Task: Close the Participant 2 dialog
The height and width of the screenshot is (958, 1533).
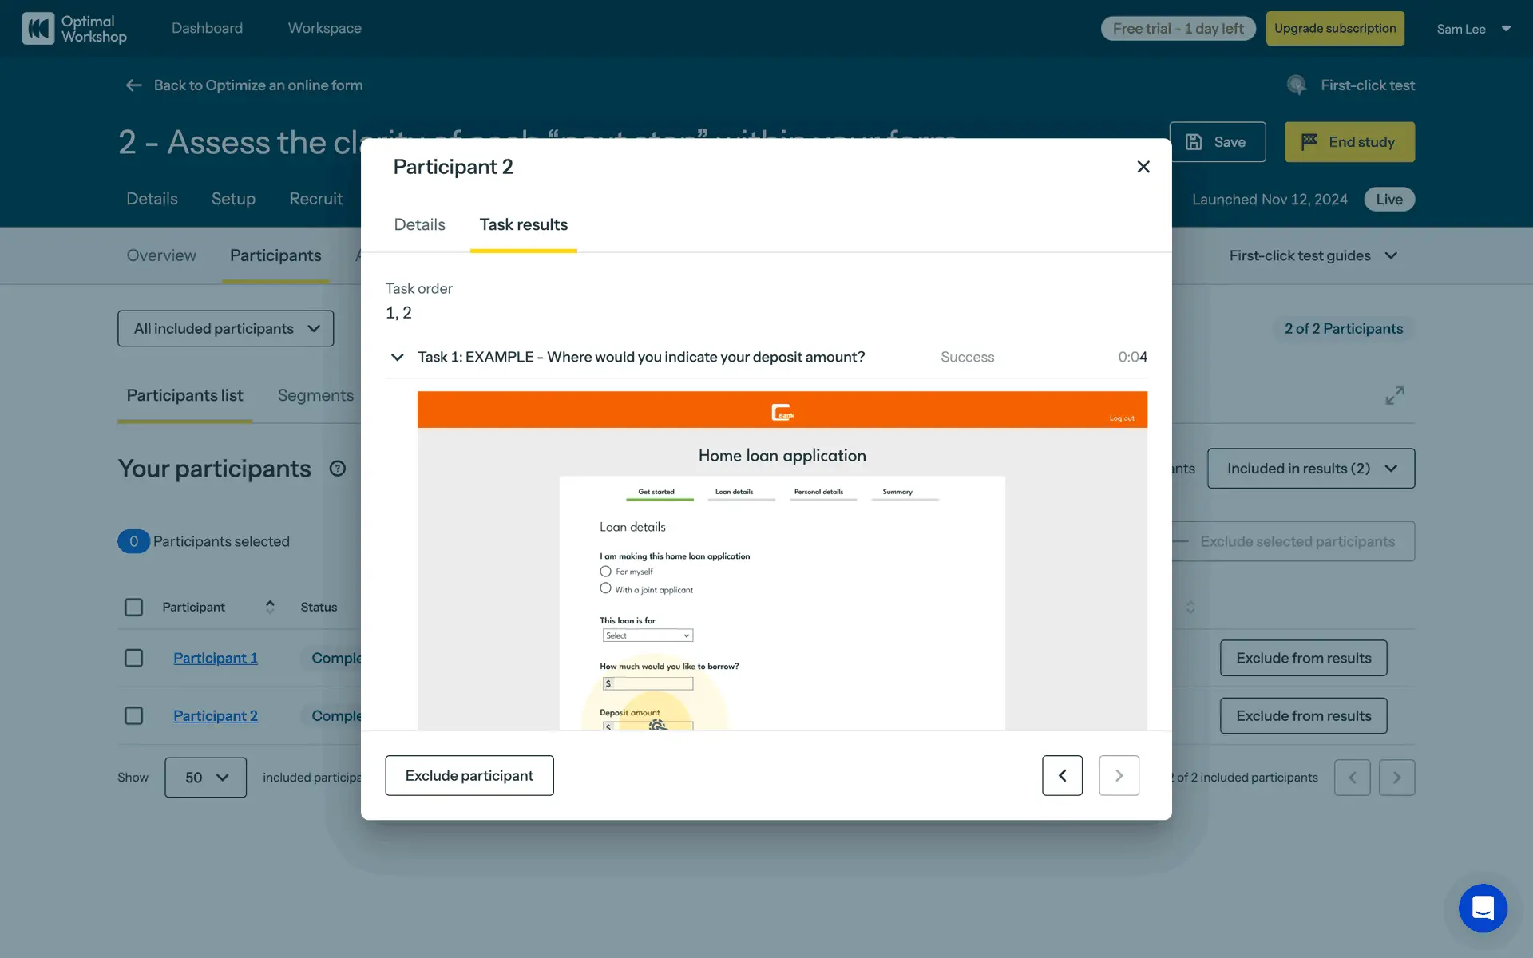Action: pyautogui.click(x=1143, y=167)
